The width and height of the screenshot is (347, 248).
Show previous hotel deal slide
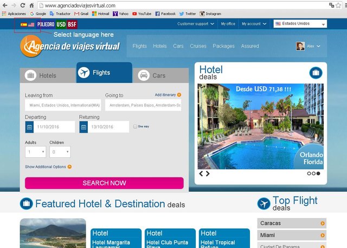pos(201,174)
